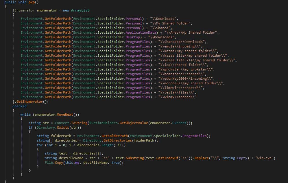The width and height of the screenshot is (288, 183).
Task: Click the destFileName variable declaration
Action: [71, 158]
